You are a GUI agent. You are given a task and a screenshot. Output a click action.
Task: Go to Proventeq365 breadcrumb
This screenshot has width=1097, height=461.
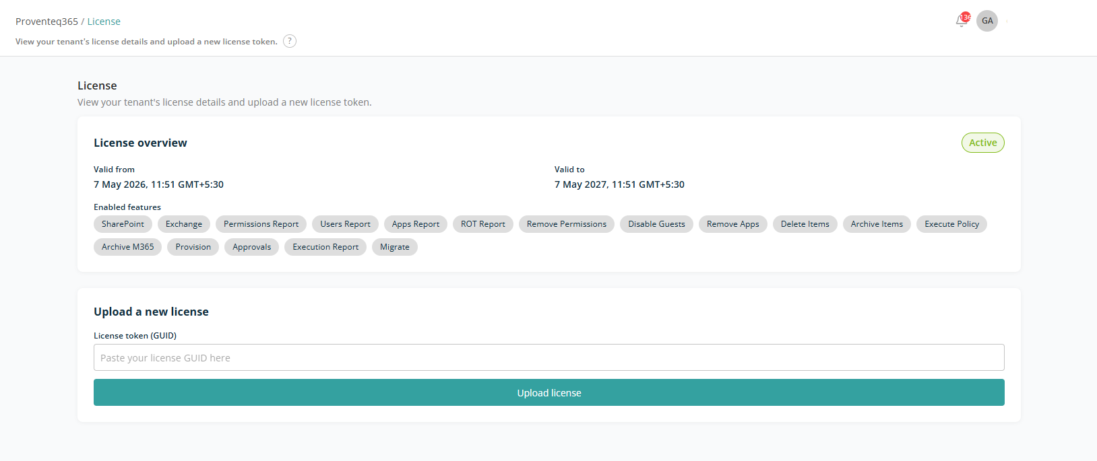click(46, 22)
